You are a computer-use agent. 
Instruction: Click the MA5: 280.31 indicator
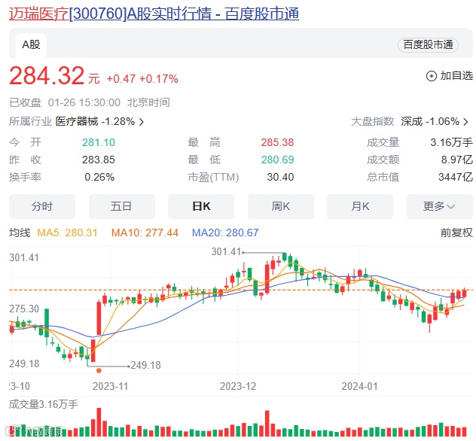point(67,233)
